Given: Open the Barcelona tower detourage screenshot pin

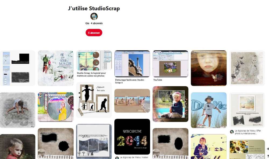Looking at the screenshot, I should [x=132, y=64].
